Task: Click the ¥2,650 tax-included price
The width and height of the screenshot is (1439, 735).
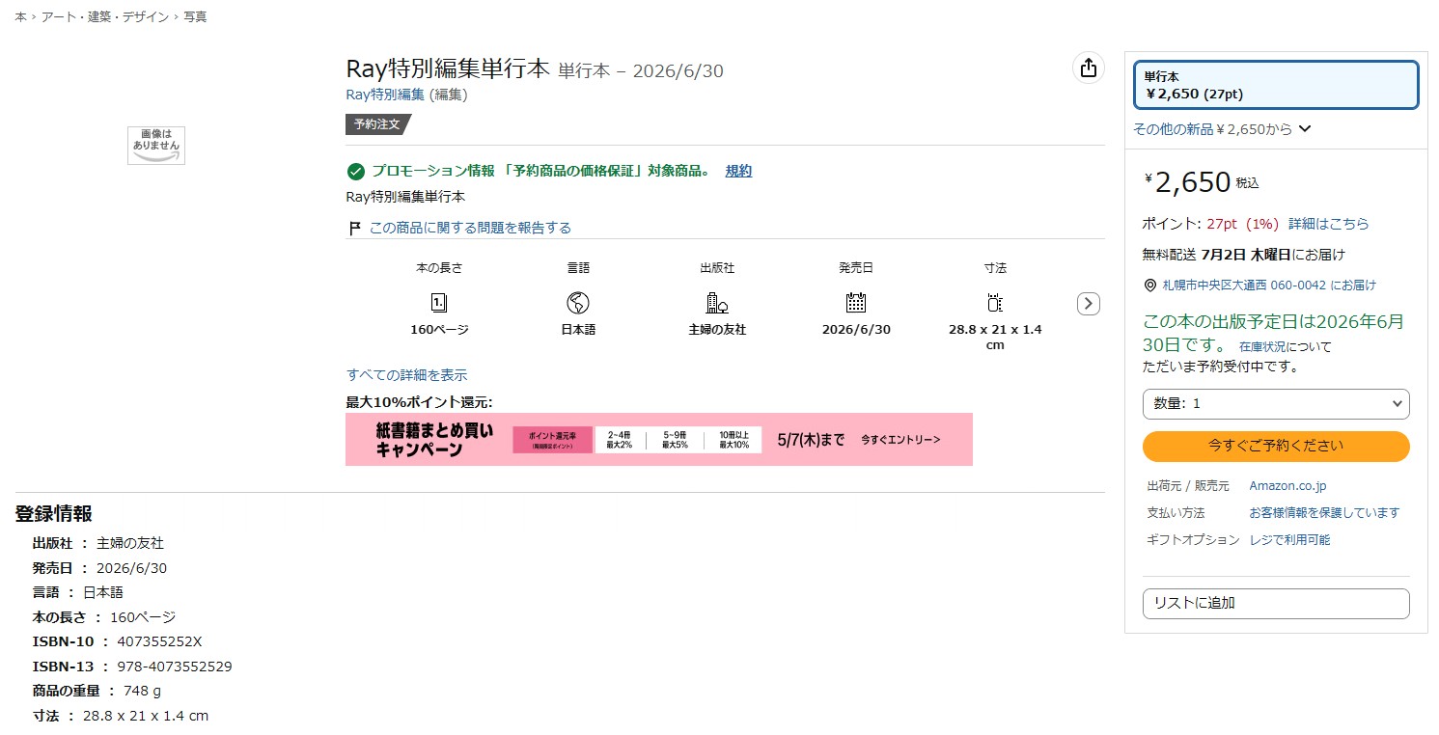Action: pos(1202,182)
